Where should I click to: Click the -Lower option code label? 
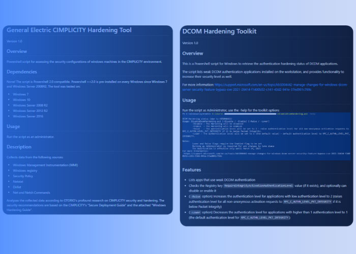pos(195,212)
